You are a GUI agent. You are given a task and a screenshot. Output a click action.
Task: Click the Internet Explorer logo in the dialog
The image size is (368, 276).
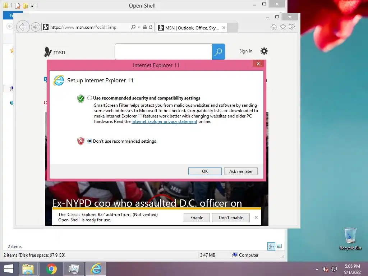(x=59, y=80)
